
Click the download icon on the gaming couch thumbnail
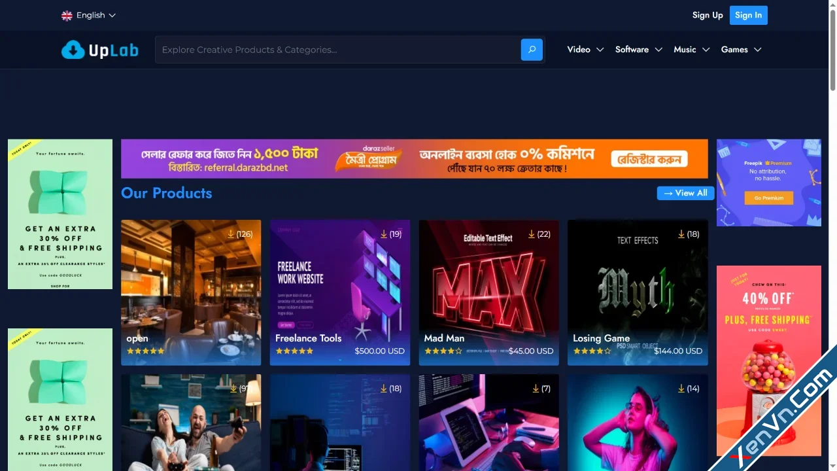click(233, 388)
